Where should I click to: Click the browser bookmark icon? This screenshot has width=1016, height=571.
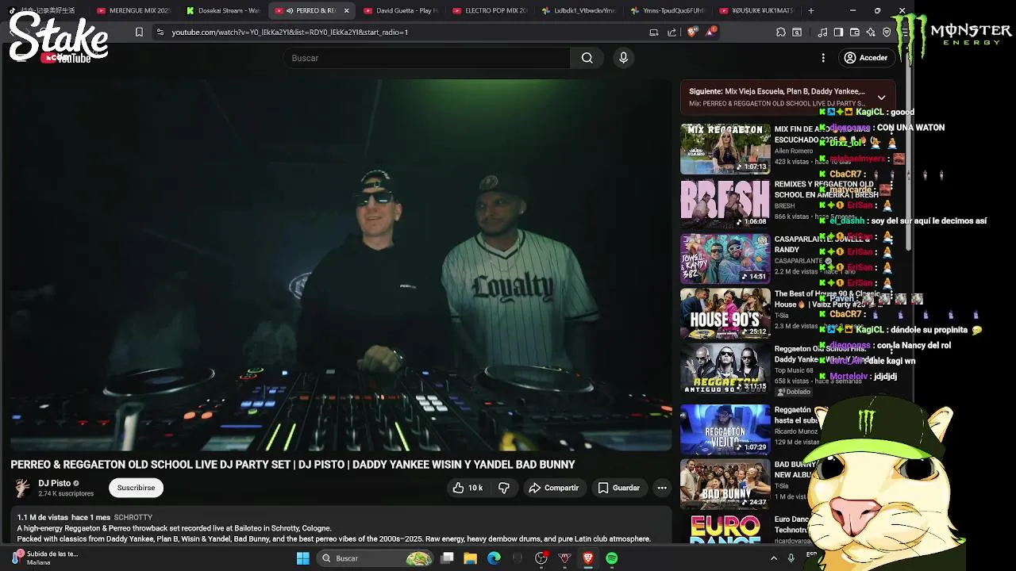139,32
